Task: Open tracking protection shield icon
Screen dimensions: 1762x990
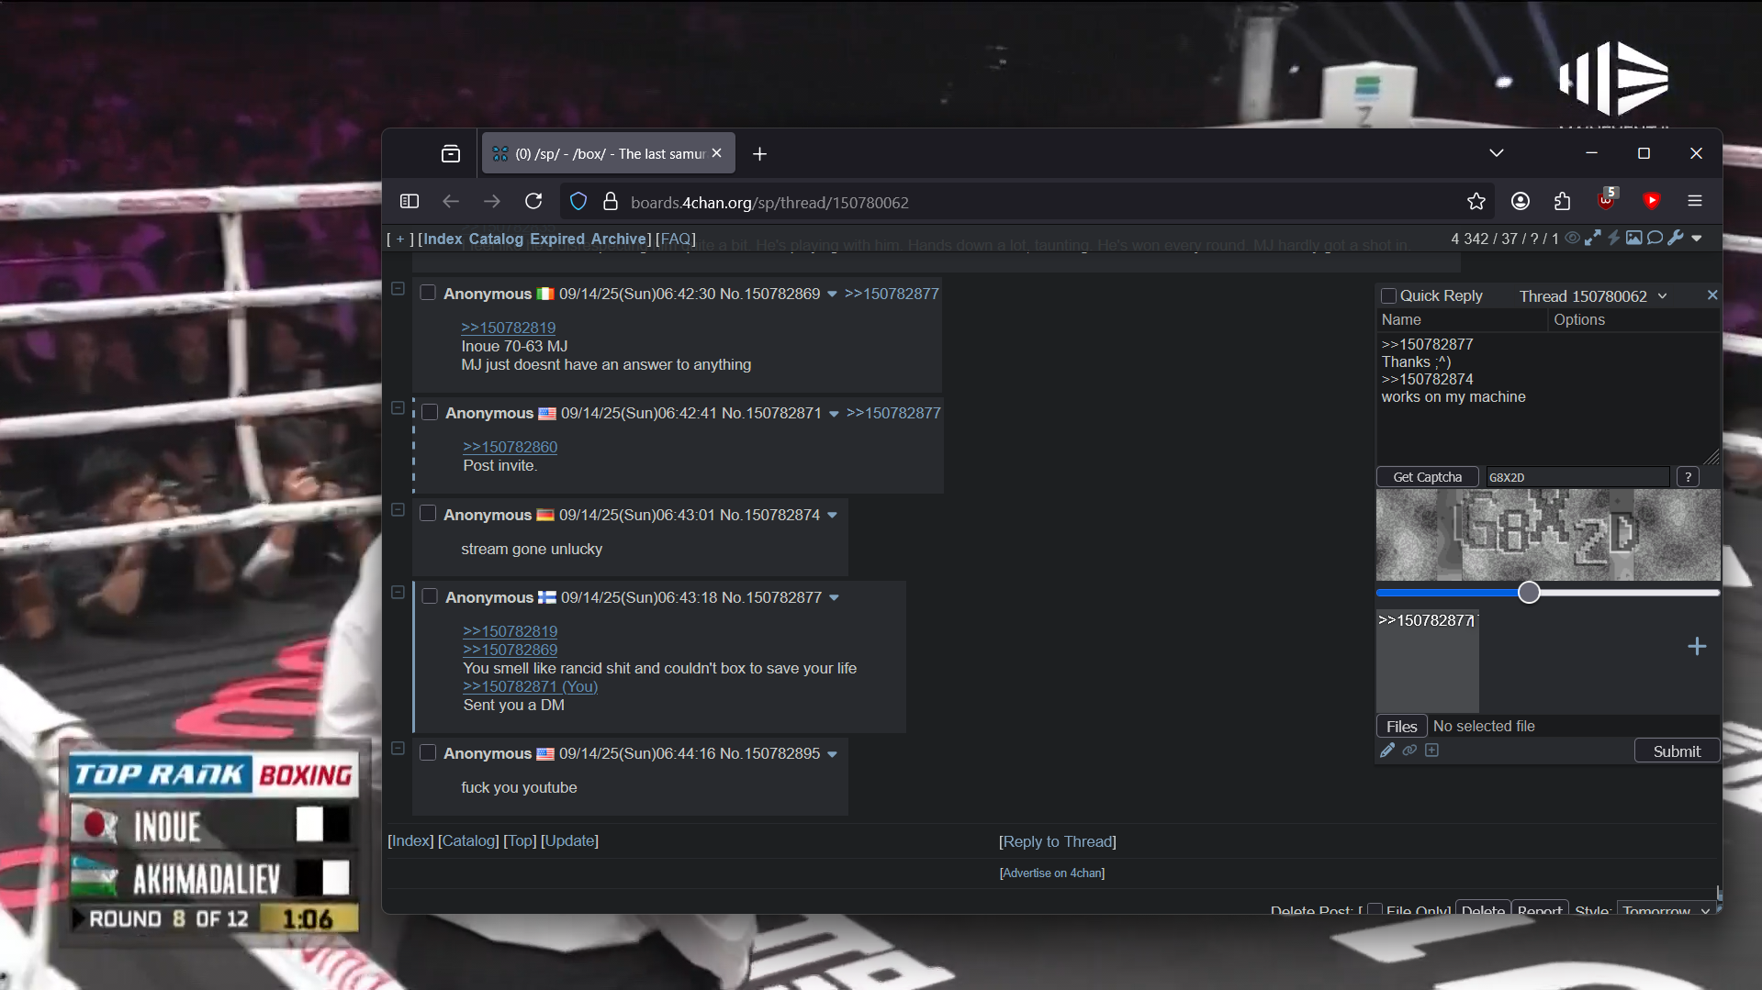Action: [x=578, y=201]
